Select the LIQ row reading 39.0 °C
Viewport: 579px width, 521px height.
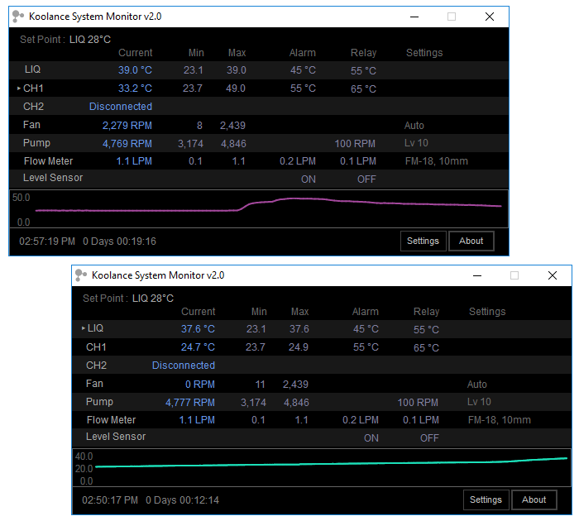point(33,70)
